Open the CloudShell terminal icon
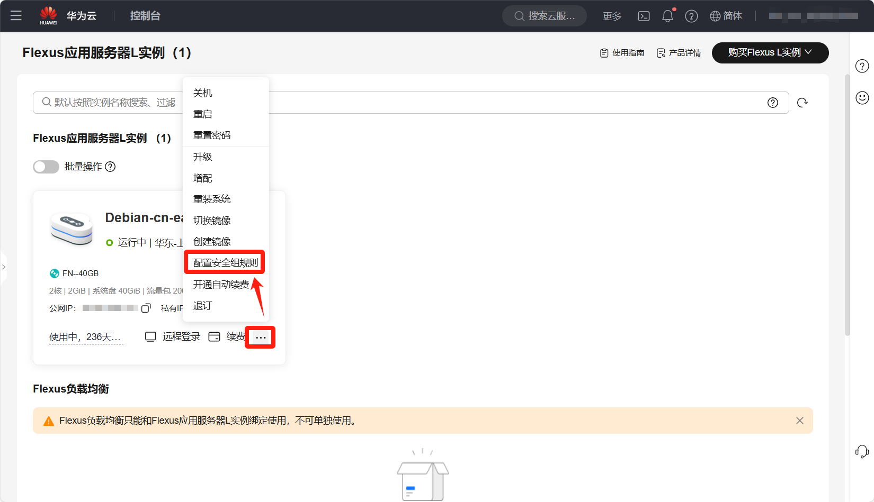 644,16
